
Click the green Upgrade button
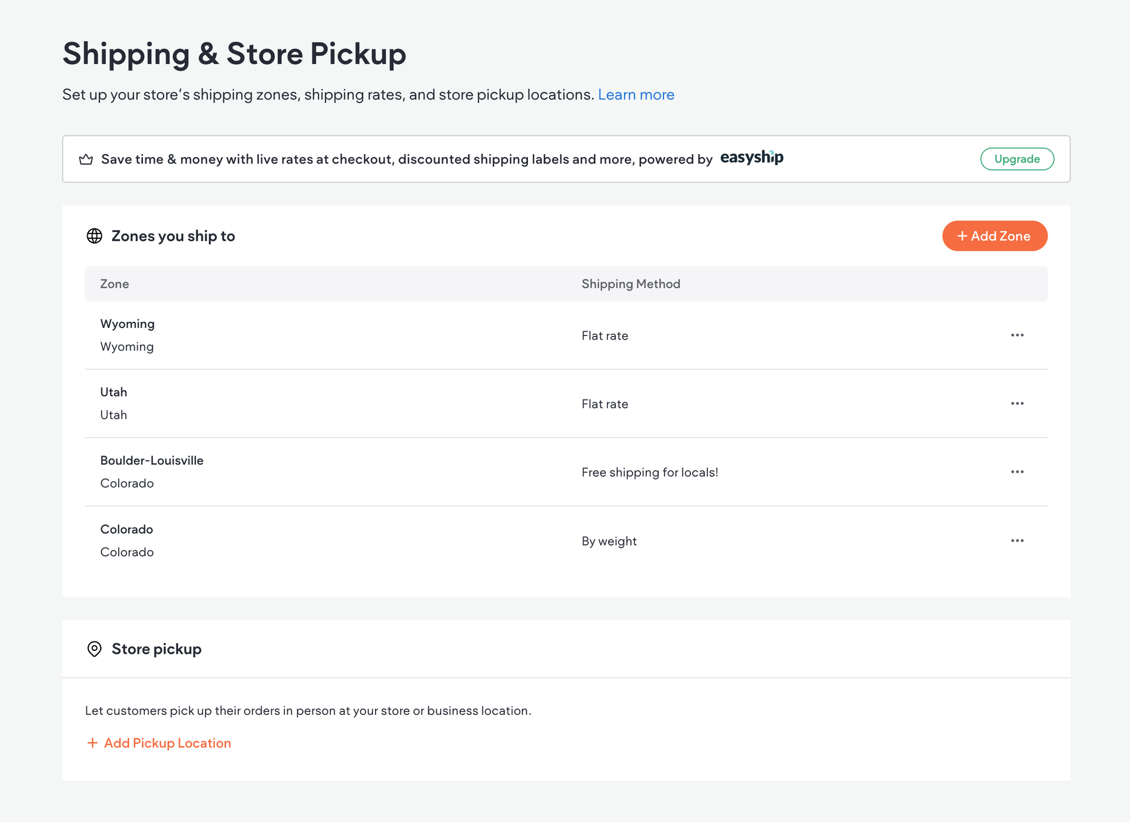point(1016,159)
